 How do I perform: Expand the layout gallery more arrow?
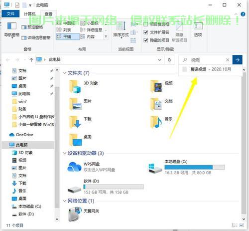click(x=106, y=37)
